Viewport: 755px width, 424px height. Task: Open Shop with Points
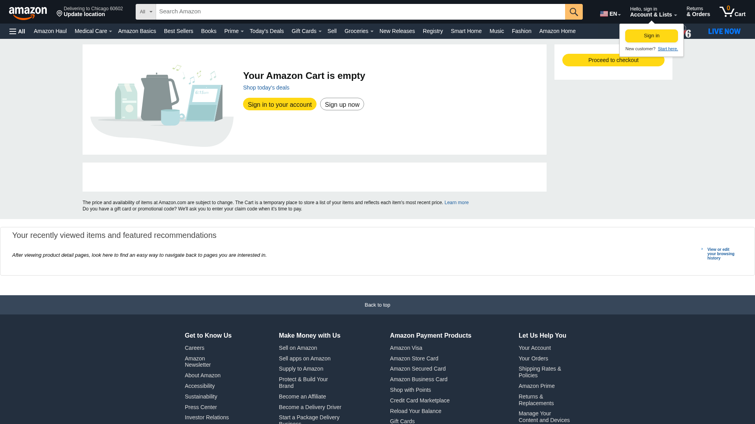tap(411, 390)
